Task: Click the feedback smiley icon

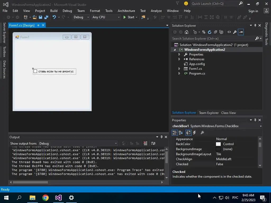Action: click(x=186, y=3)
